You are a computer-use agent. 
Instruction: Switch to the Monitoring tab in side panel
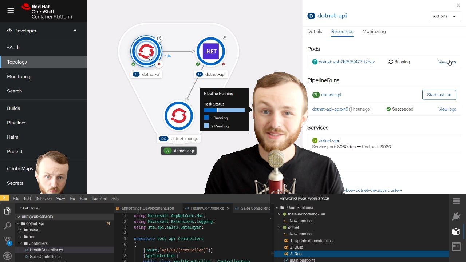coord(374,31)
